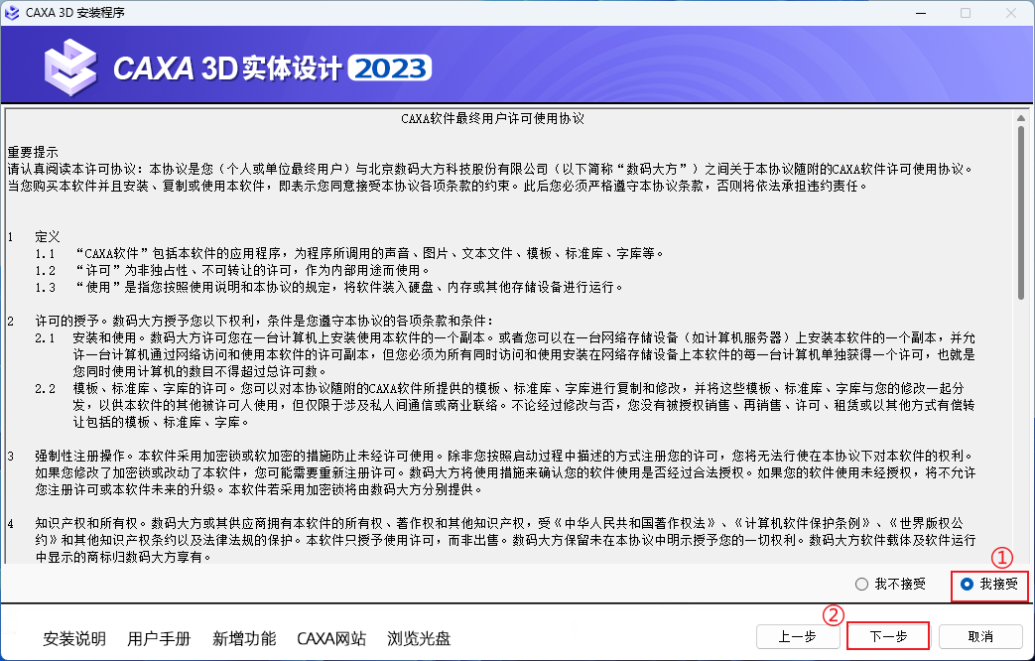Click the CAXA title bar app icon
1035x661 pixels.
tap(12, 13)
